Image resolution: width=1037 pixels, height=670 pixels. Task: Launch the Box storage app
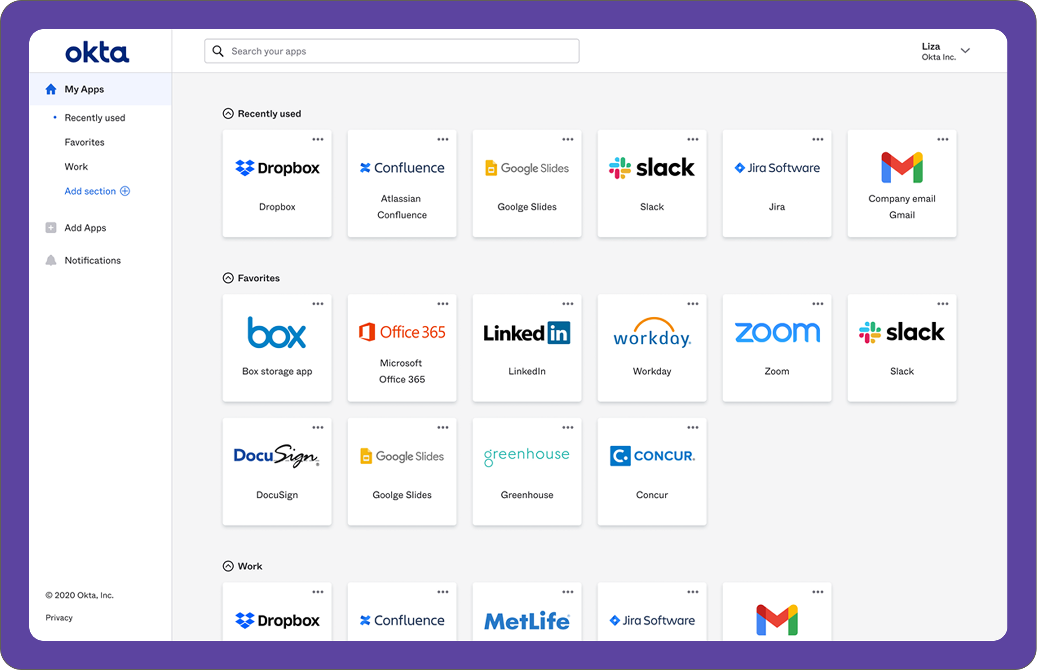pyautogui.click(x=277, y=348)
